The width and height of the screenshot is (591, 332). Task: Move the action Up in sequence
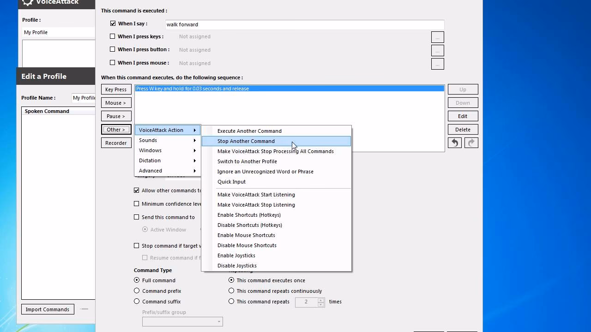pyautogui.click(x=463, y=89)
